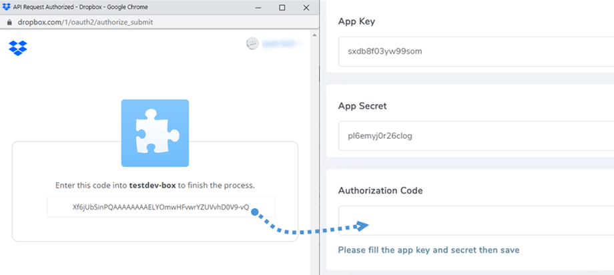Click the blue dashed arrow head
614x275 pixels.
pos(362,226)
